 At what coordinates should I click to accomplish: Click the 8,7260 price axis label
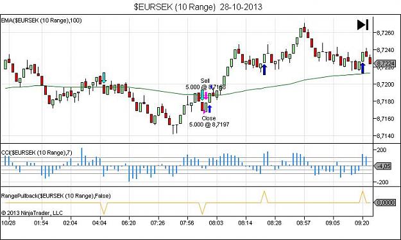pos(386,33)
